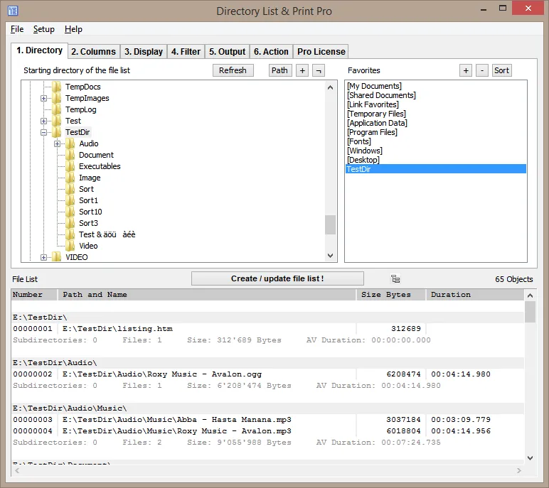Switch to the 5. Output tab

click(228, 51)
